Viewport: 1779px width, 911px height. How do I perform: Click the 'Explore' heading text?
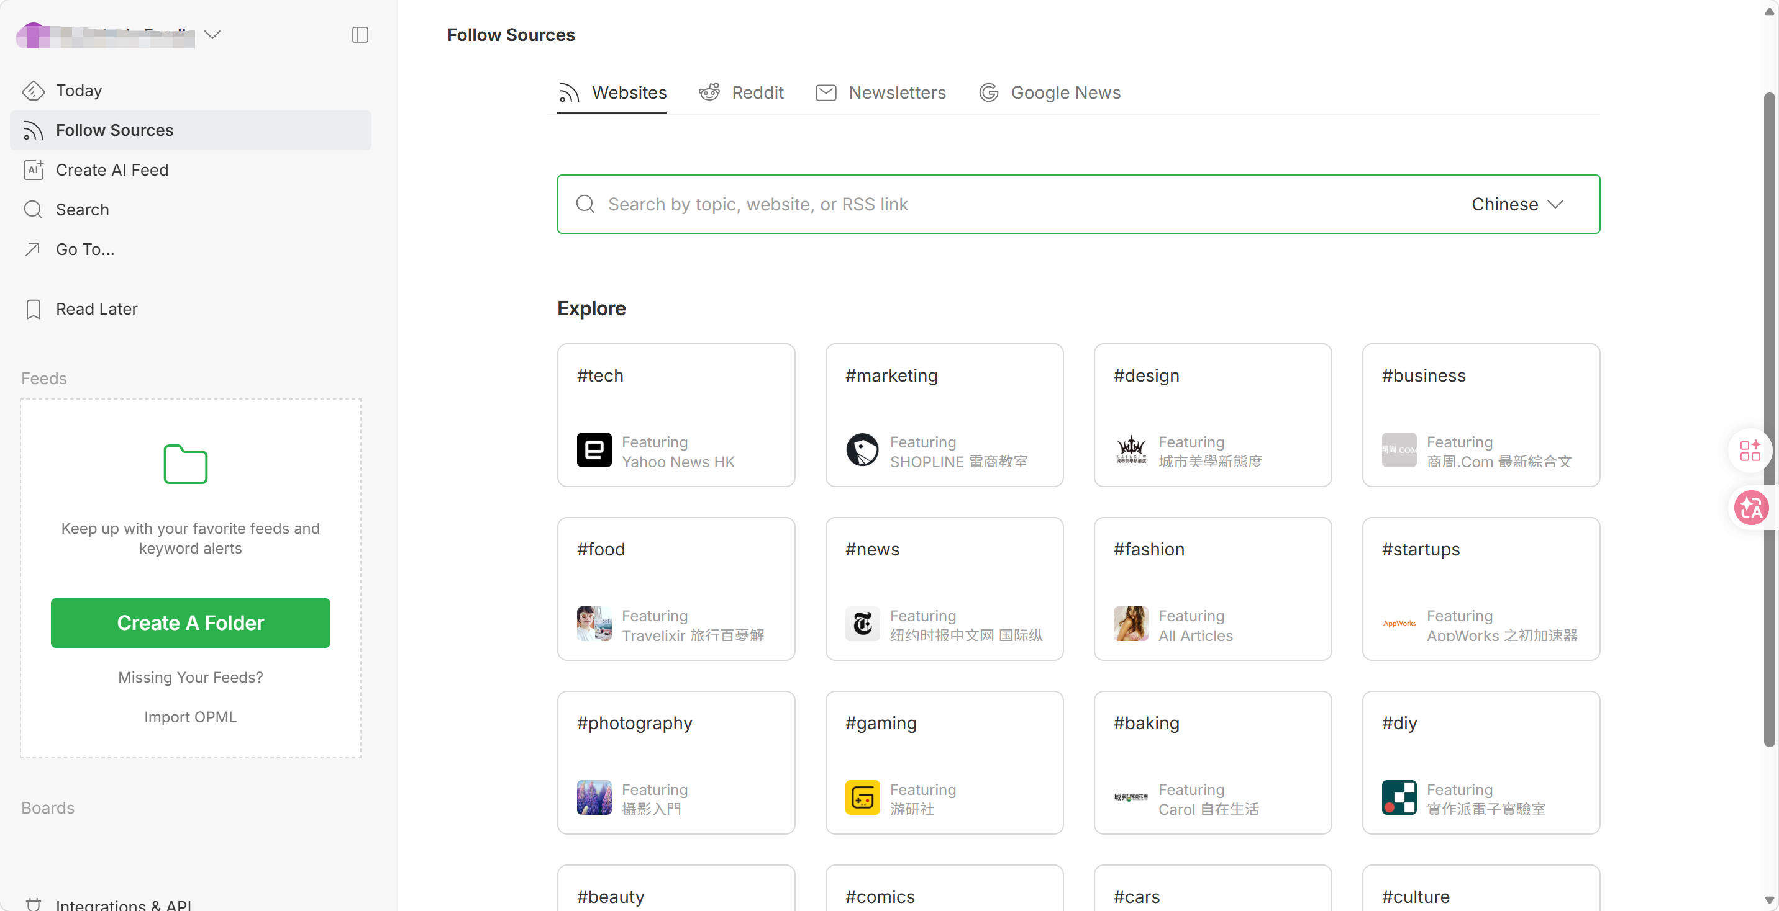(x=591, y=308)
